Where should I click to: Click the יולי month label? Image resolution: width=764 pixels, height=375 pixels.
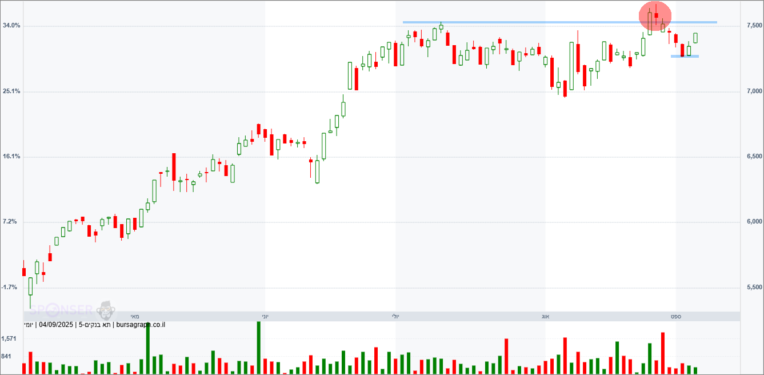[395, 316]
